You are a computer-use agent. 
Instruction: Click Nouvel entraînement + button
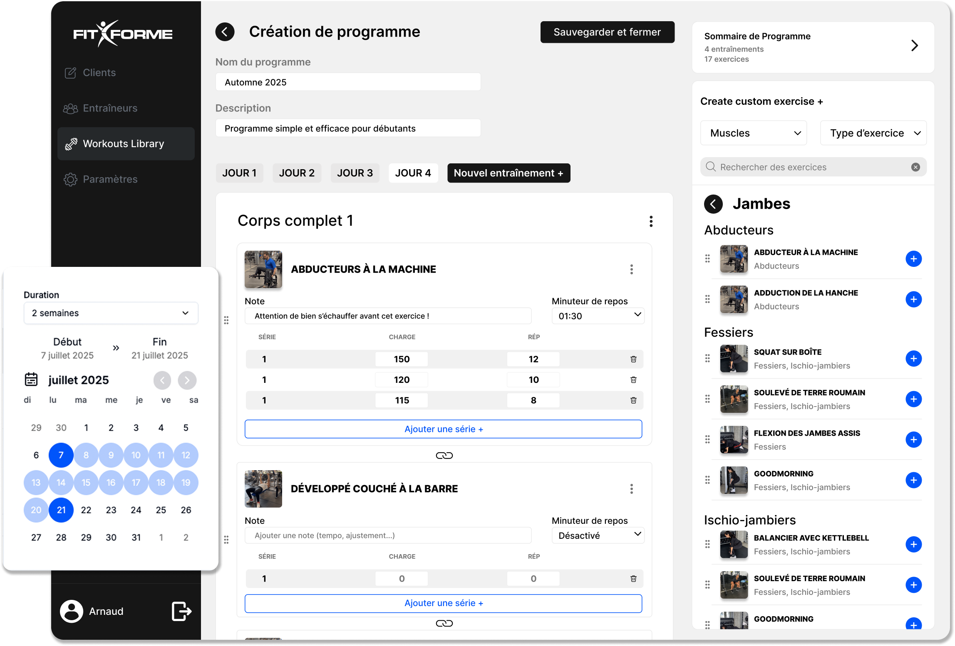pos(509,173)
